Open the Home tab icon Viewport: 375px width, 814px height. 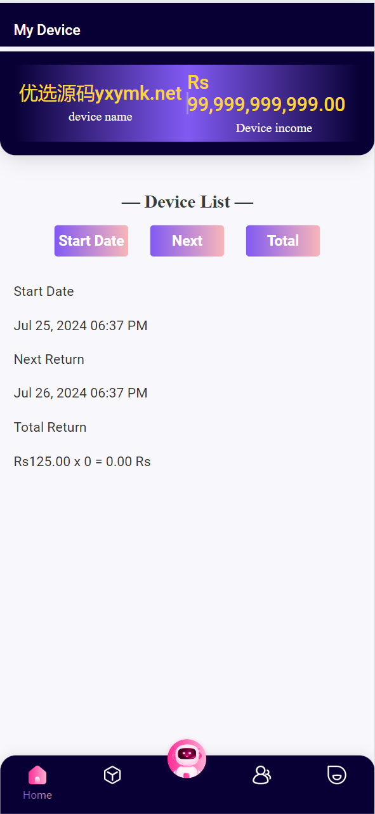37,775
